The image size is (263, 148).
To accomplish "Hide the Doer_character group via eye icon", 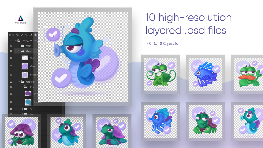I will tap(11, 41).
